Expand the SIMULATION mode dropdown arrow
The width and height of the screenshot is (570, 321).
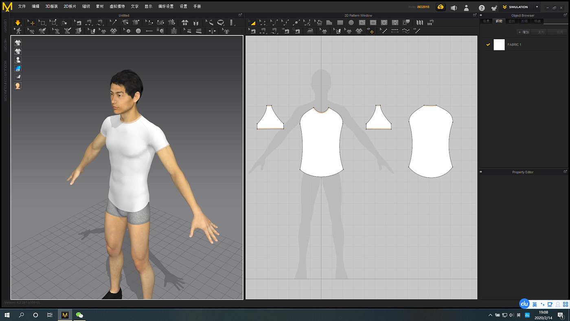537,7
